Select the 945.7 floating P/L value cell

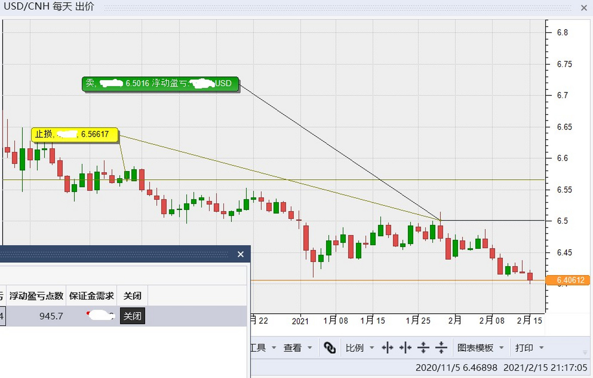click(x=36, y=316)
